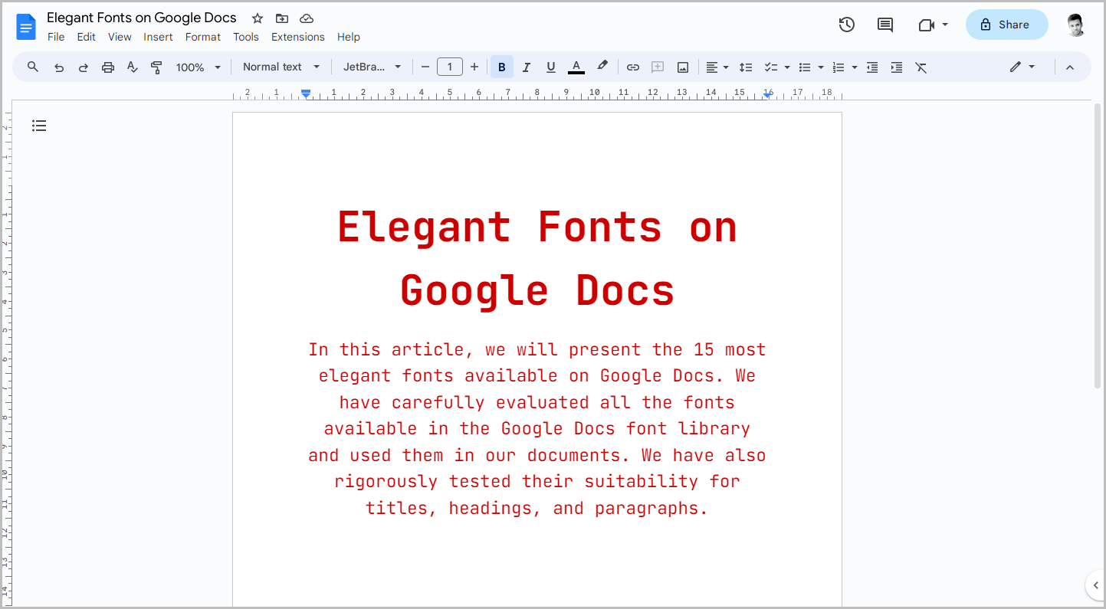This screenshot has width=1106, height=609.
Task: Open the line spacing menu
Action: point(746,67)
